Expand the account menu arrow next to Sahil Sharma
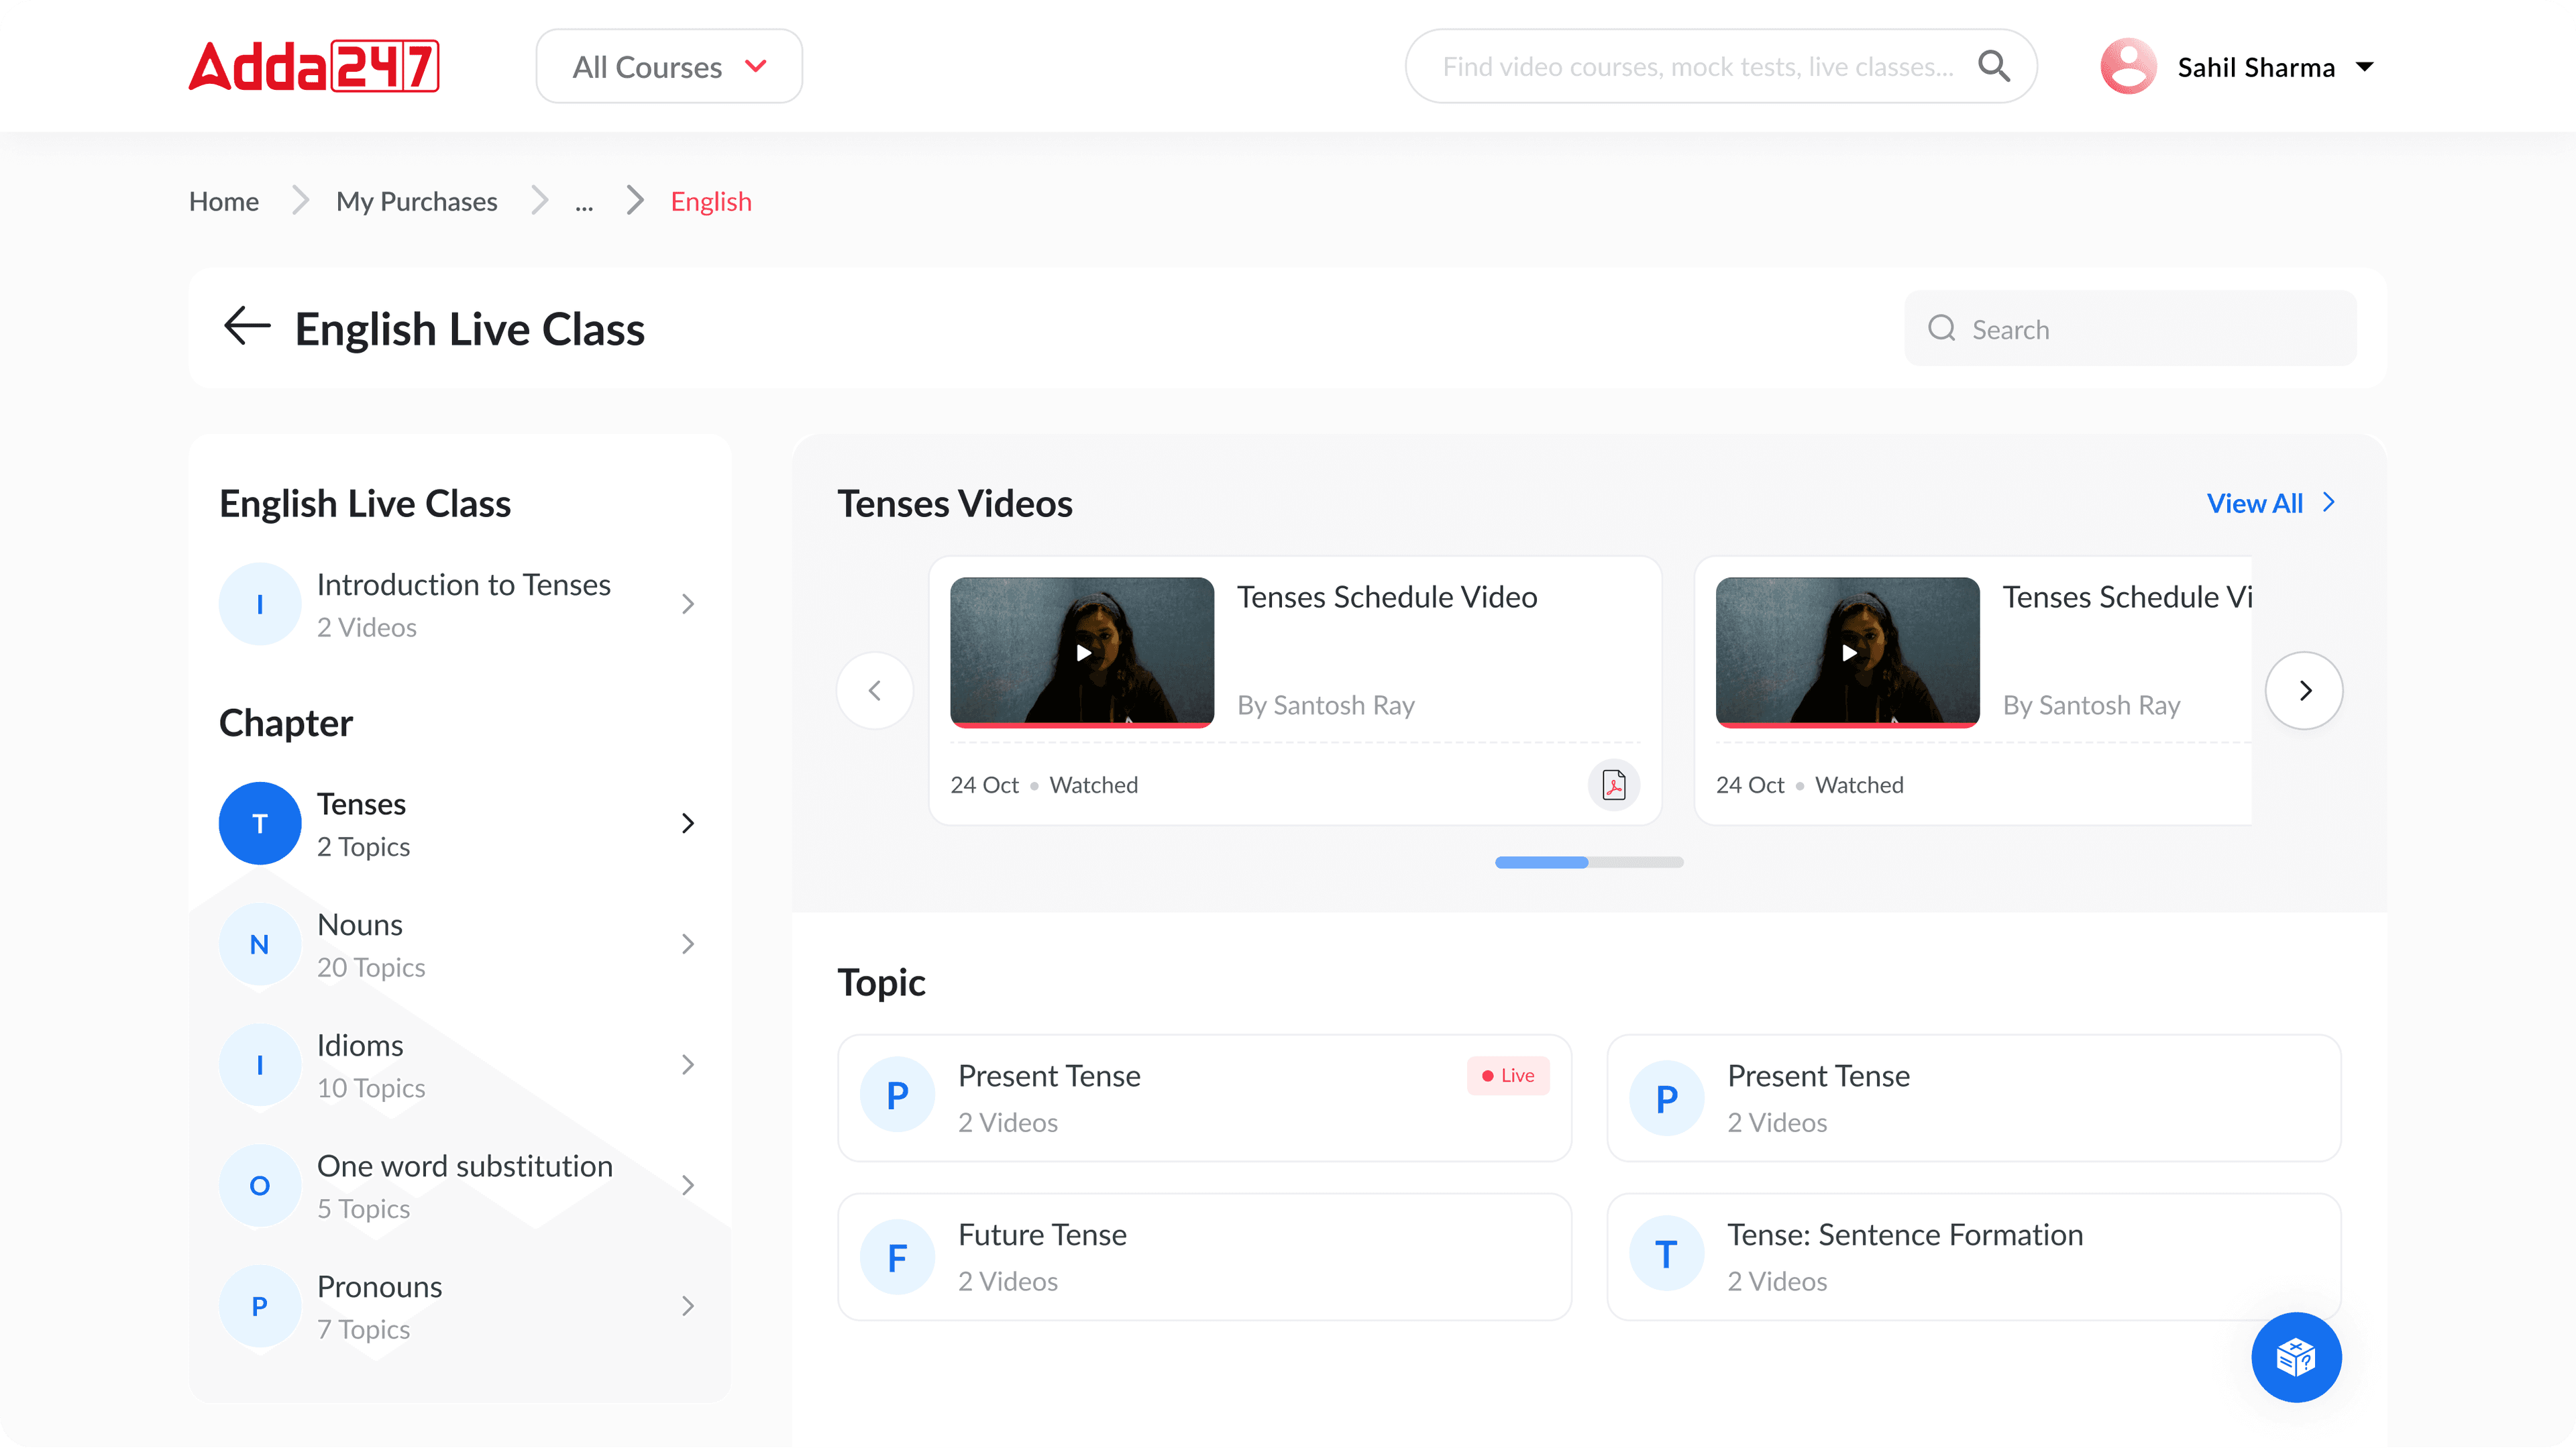2576x1448 pixels. (x=2364, y=67)
